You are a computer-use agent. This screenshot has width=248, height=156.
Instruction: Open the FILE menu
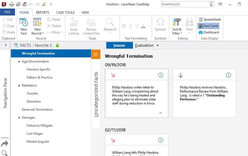[7, 12]
